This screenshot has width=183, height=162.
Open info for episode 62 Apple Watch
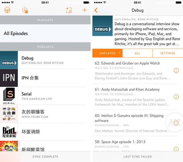click(176, 71)
